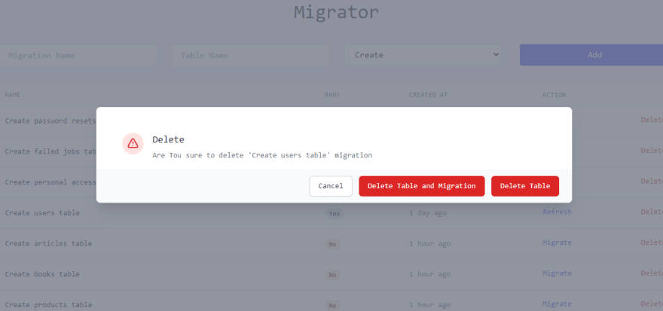Click the RAN? column header
This screenshot has width=663, height=311.
[332, 95]
